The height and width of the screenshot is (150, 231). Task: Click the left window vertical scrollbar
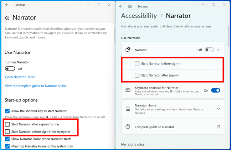click(x=114, y=35)
